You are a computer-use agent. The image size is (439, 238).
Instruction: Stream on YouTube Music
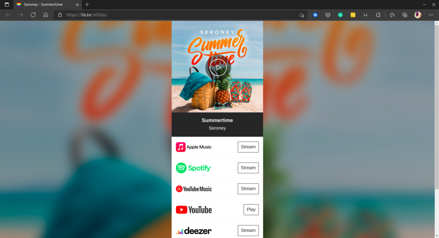248,189
